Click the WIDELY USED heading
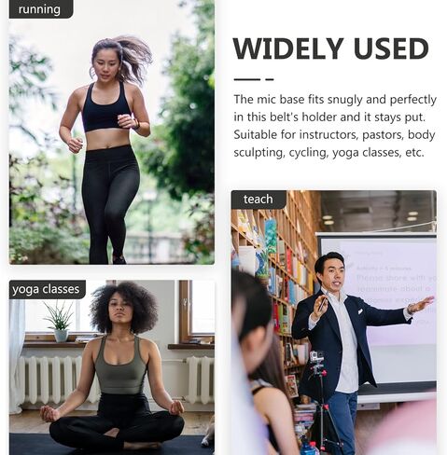 pyautogui.click(x=330, y=48)
